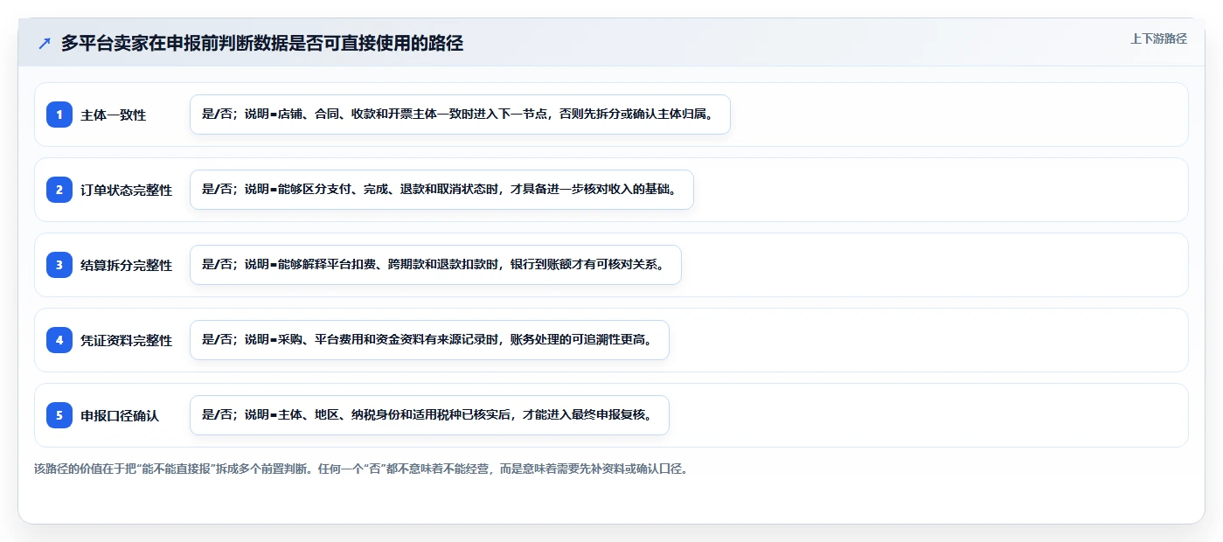Image resolution: width=1223 pixels, height=542 pixels.
Task: Open the description box about 支付、完成、退款和取消状态
Action: tap(441, 190)
